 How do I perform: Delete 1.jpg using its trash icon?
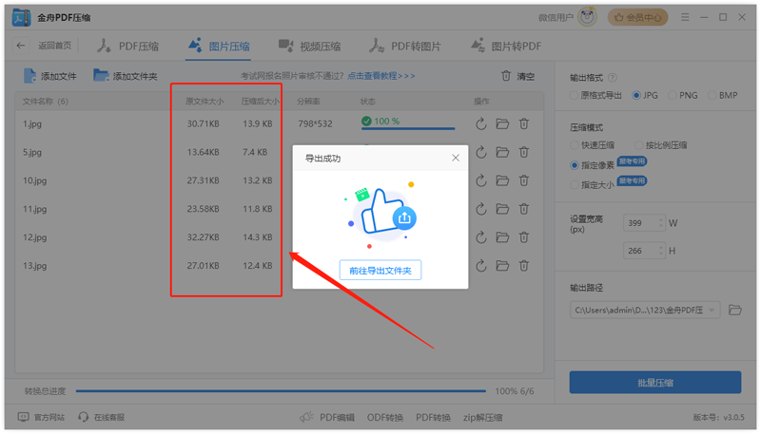pos(524,124)
